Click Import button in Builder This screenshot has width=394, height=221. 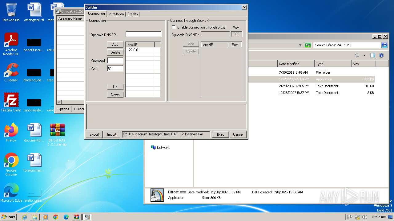[112, 134]
